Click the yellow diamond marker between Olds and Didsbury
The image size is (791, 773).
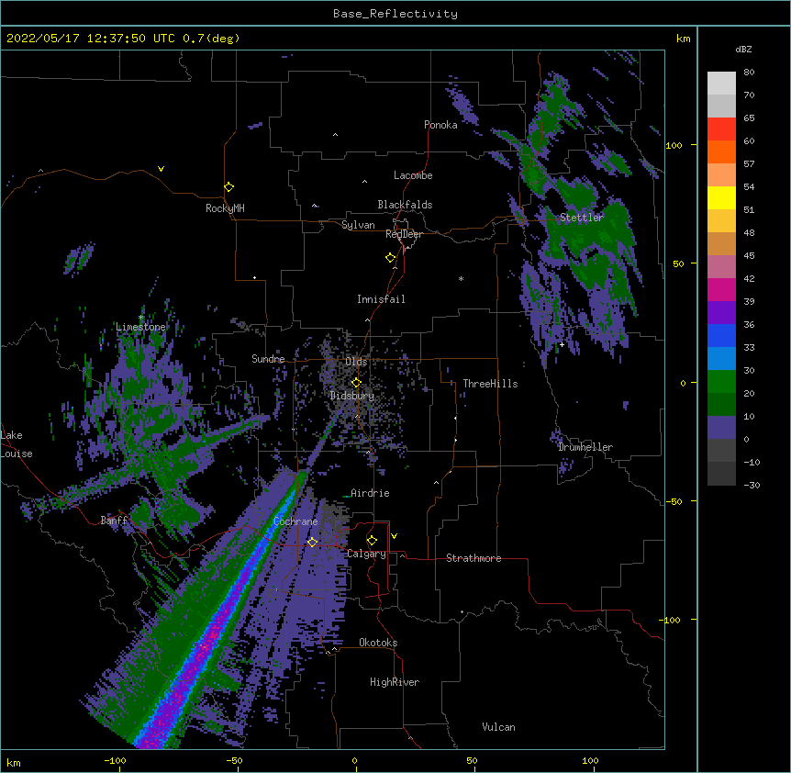(x=356, y=383)
